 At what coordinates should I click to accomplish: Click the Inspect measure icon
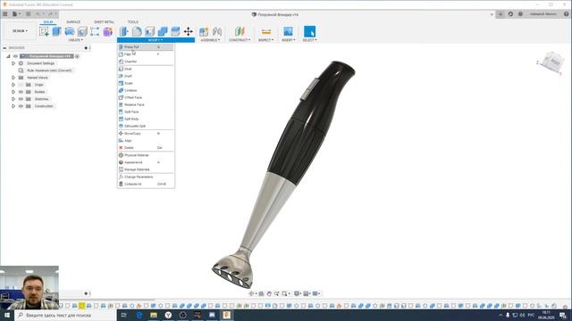point(266,32)
